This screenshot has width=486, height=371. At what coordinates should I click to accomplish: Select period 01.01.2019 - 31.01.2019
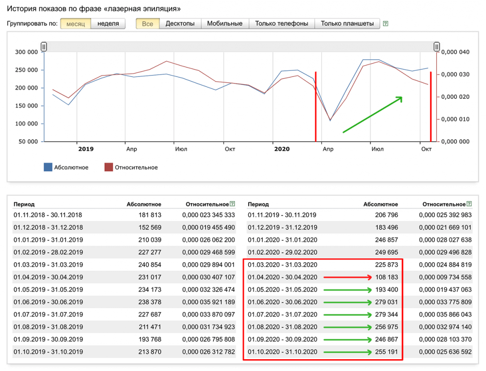click(48, 240)
